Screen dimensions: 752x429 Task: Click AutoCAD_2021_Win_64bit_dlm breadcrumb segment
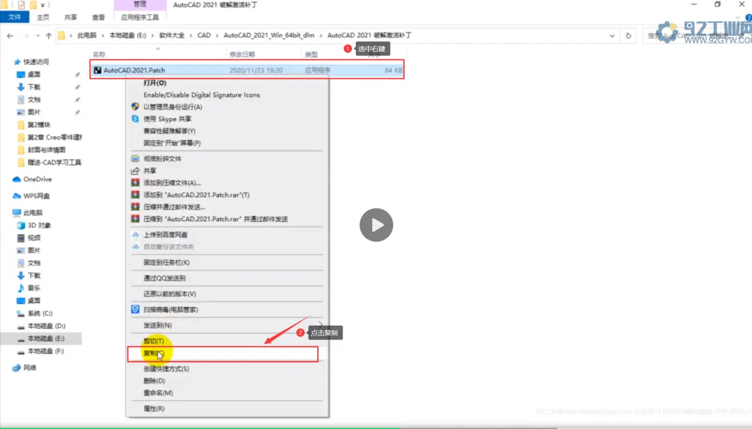pos(269,35)
